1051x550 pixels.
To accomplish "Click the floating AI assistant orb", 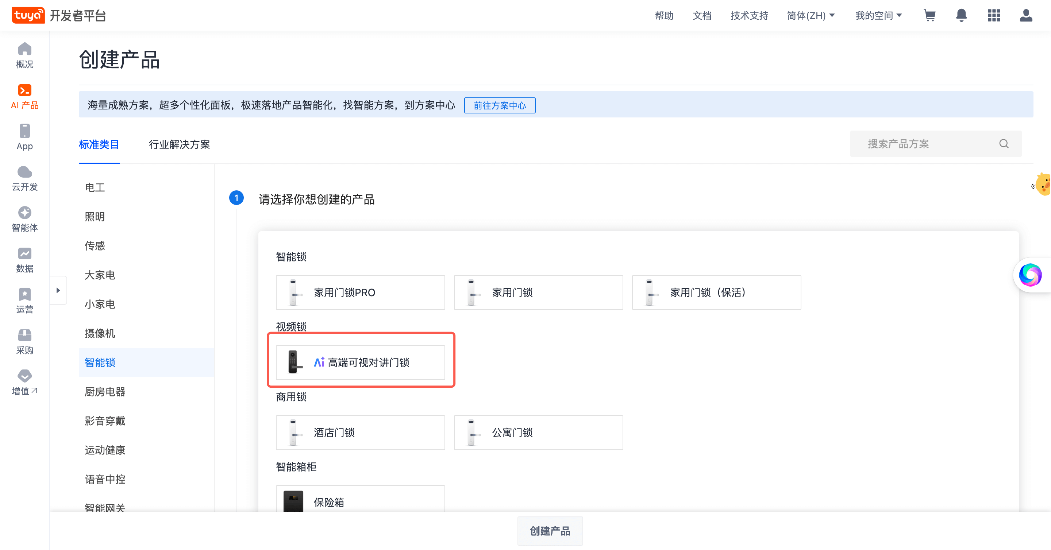I will tap(1030, 275).
